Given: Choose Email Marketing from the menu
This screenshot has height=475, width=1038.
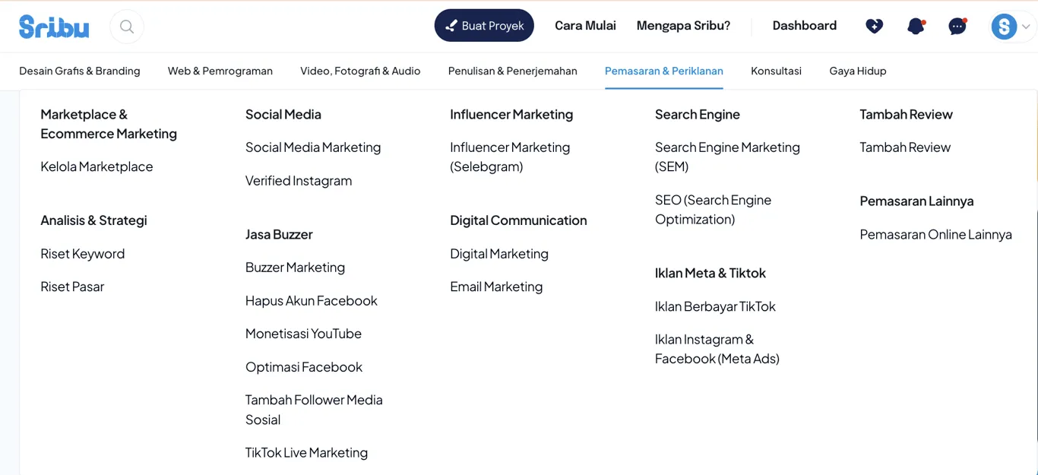Looking at the screenshot, I should (x=496, y=287).
